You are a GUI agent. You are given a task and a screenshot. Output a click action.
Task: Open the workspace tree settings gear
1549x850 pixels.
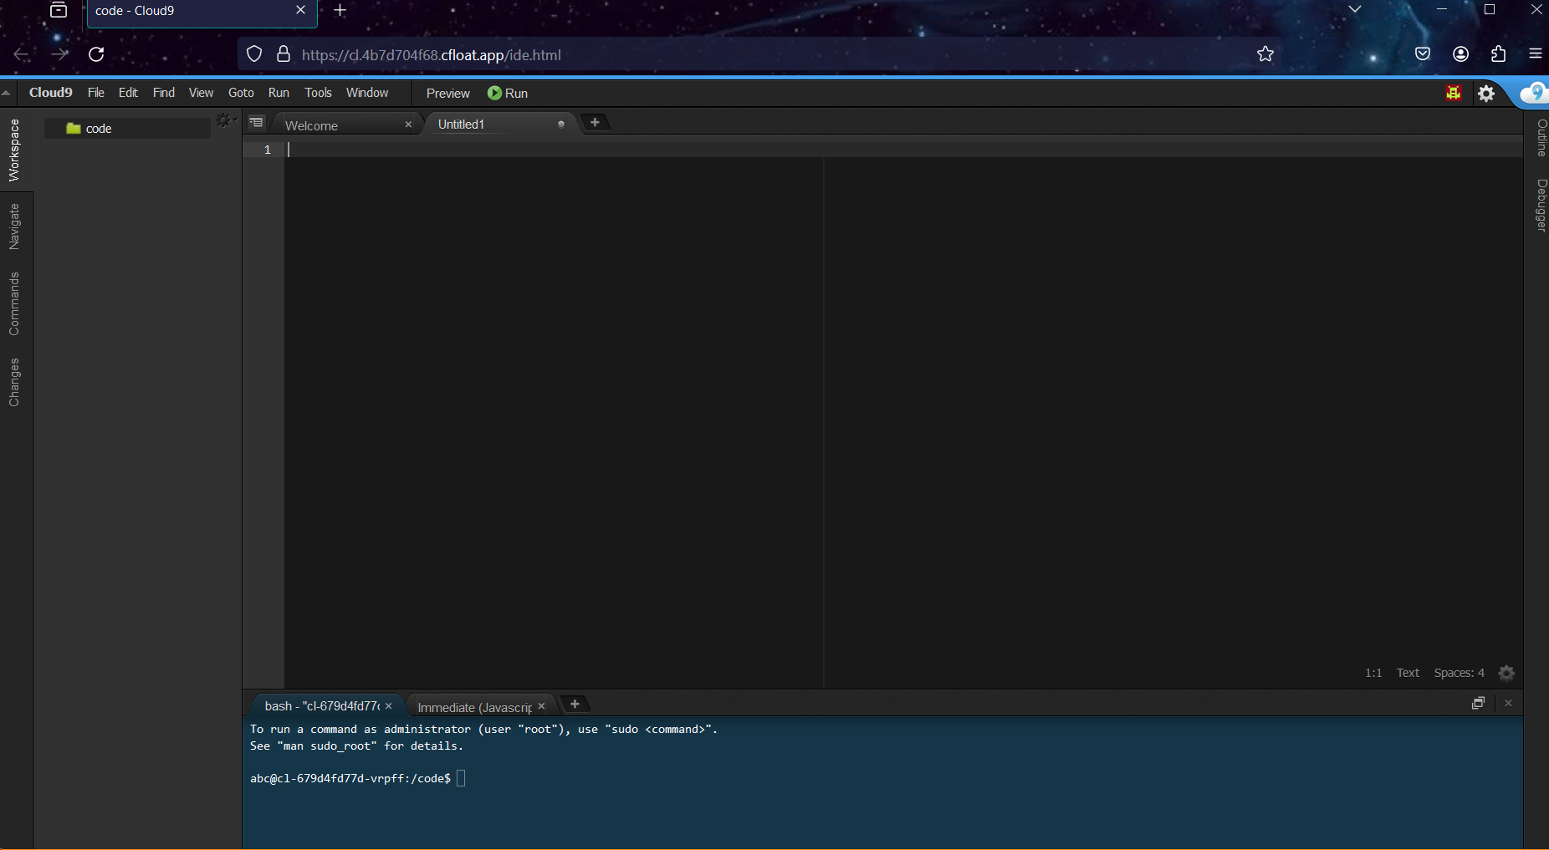[224, 121]
